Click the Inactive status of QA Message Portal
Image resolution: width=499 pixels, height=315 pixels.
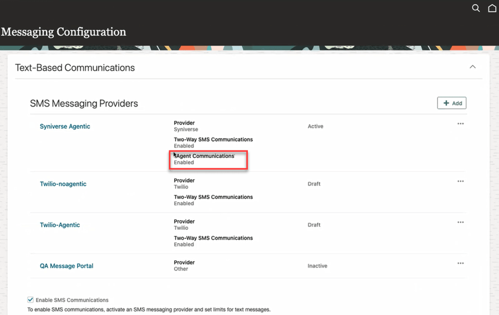[318, 266]
